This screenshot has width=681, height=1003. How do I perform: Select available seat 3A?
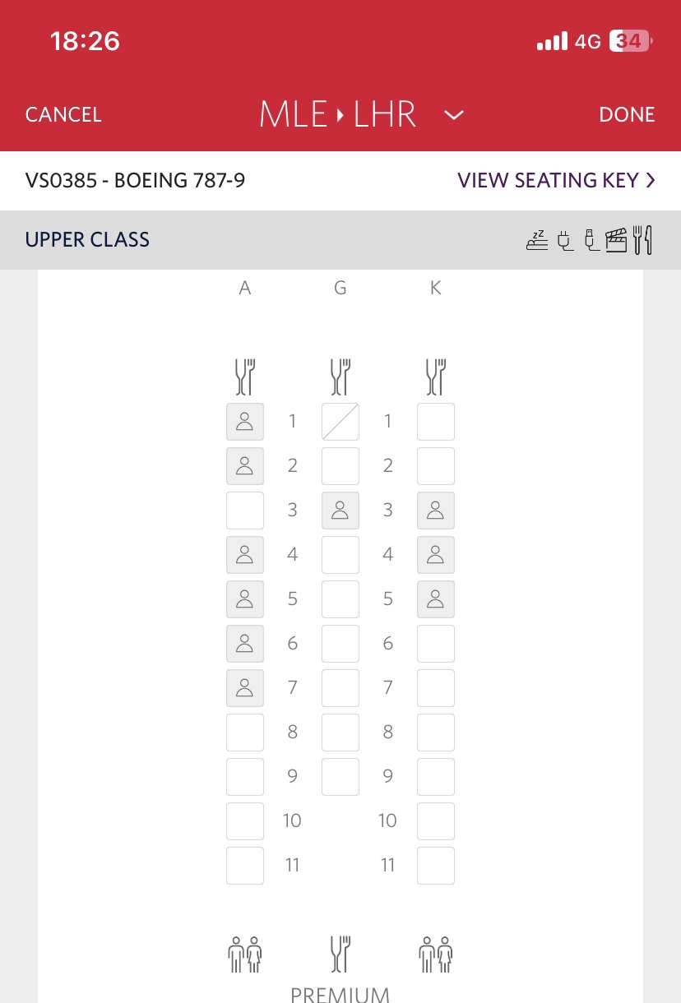[245, 511]
